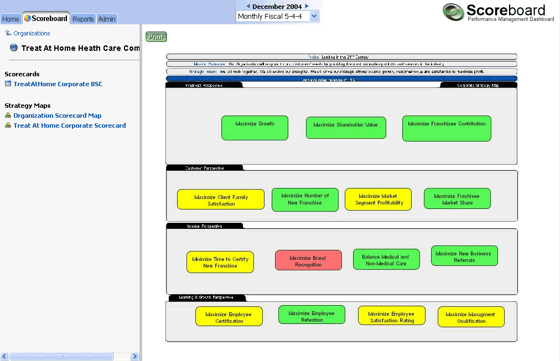This screenshot has width=560, height=361.
Task: Click the Strategy Maps section heading
Action: [28, 105]
